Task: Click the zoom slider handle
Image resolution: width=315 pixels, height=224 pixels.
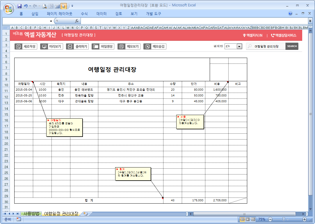Action: (284, 219)
